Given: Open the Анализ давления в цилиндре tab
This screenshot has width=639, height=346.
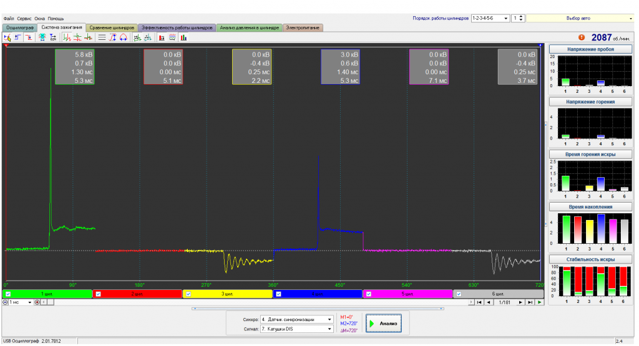Looking at the screenshot, I should [250, 27].
